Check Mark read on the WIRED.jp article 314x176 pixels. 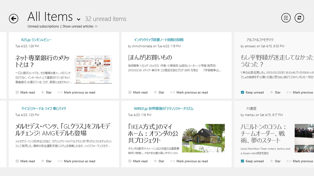point(130,161)
